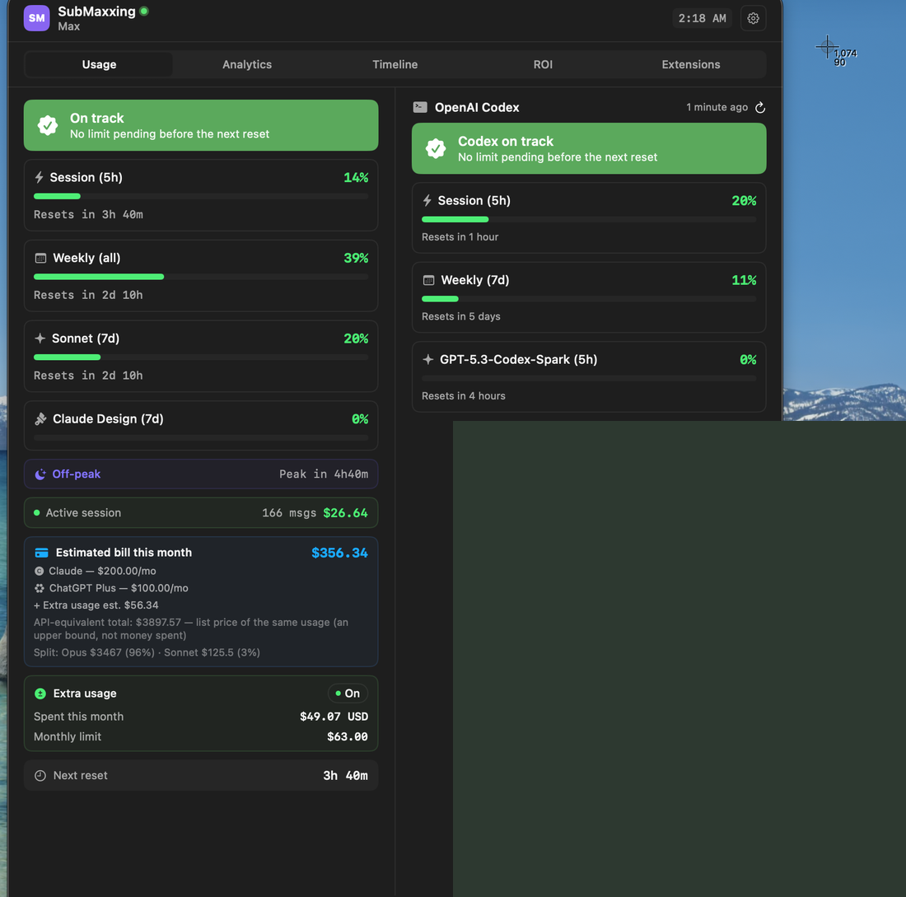Click 'Peak in 4h40m' text
The height and width of the screenshot is (897, 906).
pos(324,474)
